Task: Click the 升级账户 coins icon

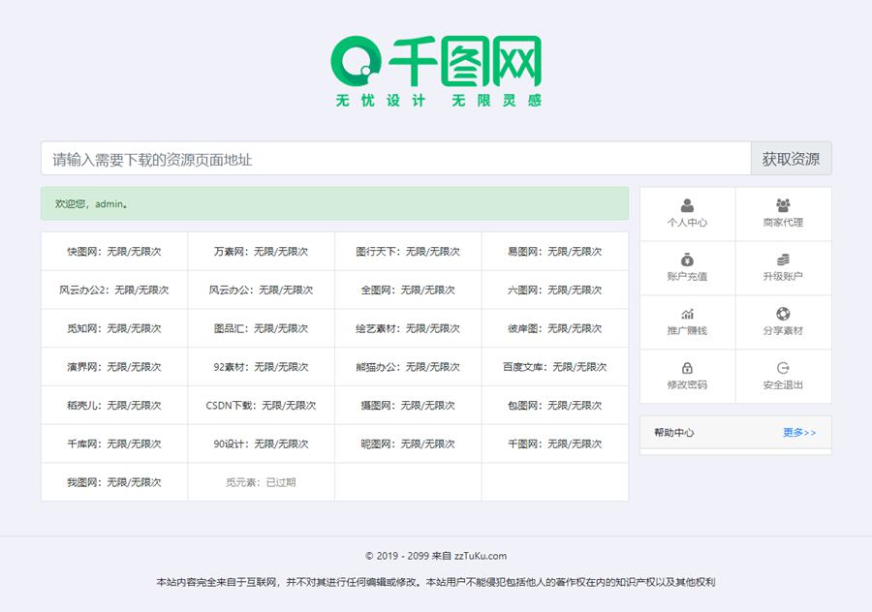Action: [x=783, y=260]
